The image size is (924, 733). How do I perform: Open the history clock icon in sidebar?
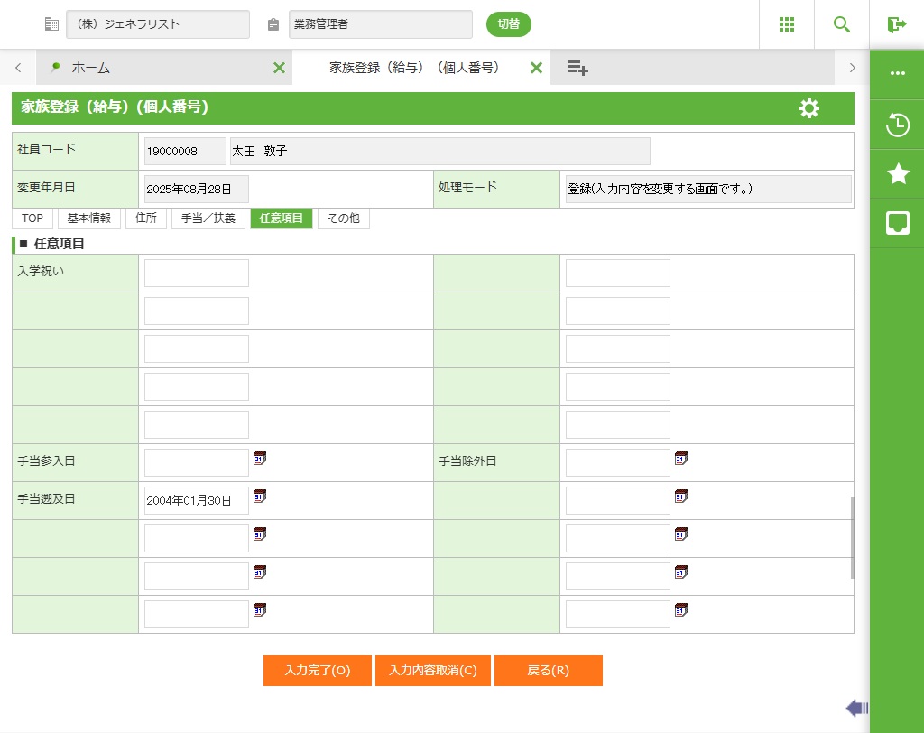[x=897, y=125]
